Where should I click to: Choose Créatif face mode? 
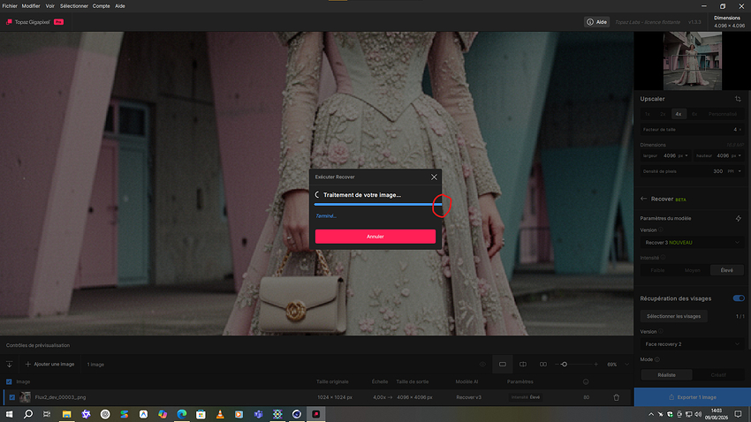click(718, 375)
